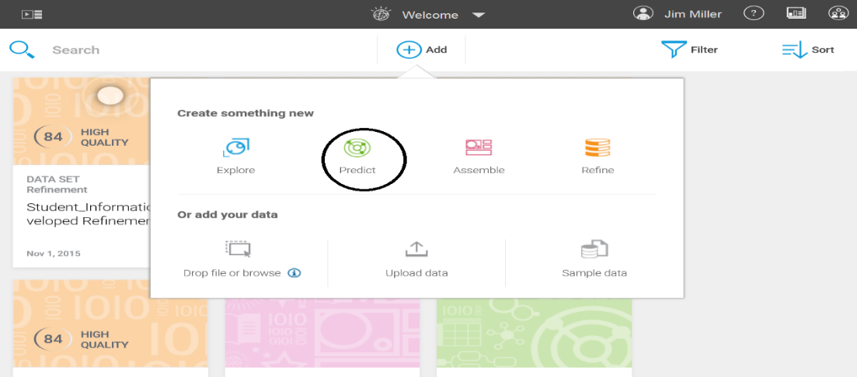Open the slideshow panel icon in top-left
The image size is (857, 377).
coord(32,14)
